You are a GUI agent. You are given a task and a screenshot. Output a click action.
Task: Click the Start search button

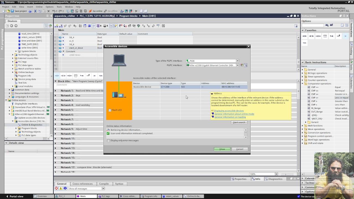coord(239,122)
